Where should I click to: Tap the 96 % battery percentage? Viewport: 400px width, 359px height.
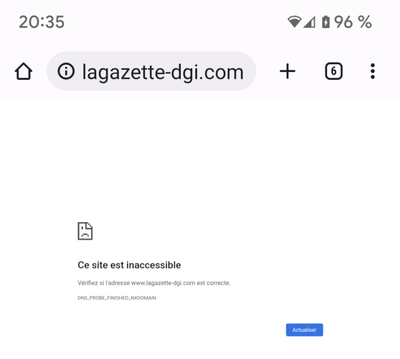pos(353,22)
